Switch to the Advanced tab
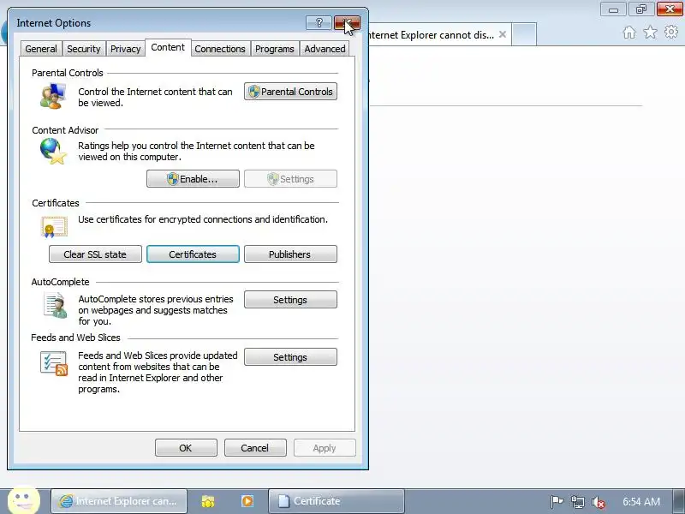This screenshot has width=685, height=514. point(325,49)
